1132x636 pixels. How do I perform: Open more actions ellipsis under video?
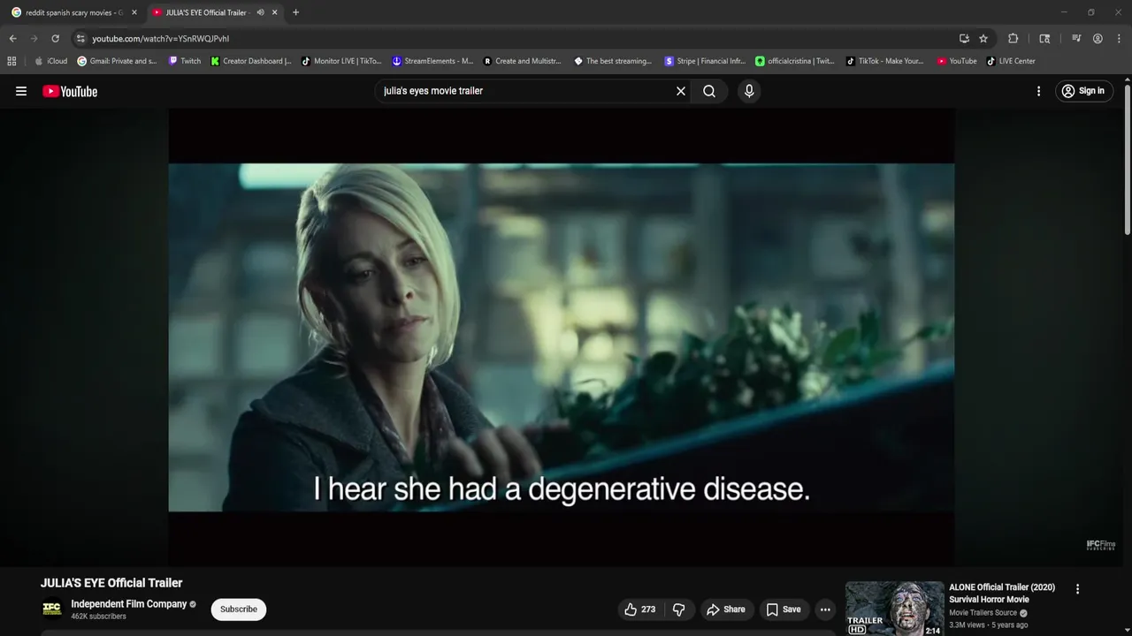click(x=825, y=609)
